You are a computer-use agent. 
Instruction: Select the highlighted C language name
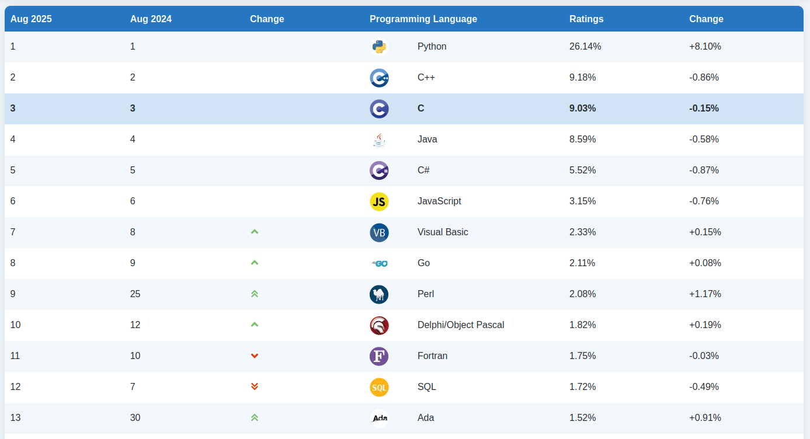(x=420, y=109)
